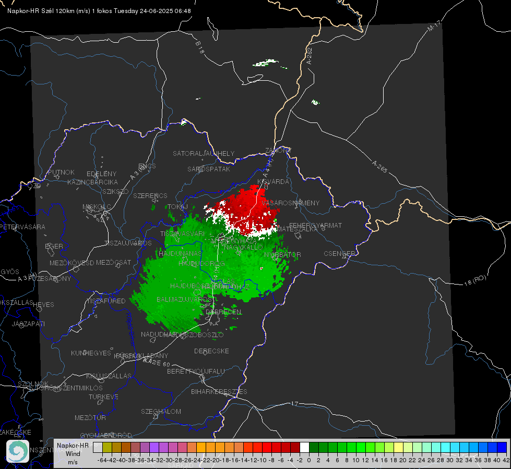This screenshot has width=511, height=469.
Task: Pick the dark blue swatch above 42
Action: coord(502,447)
